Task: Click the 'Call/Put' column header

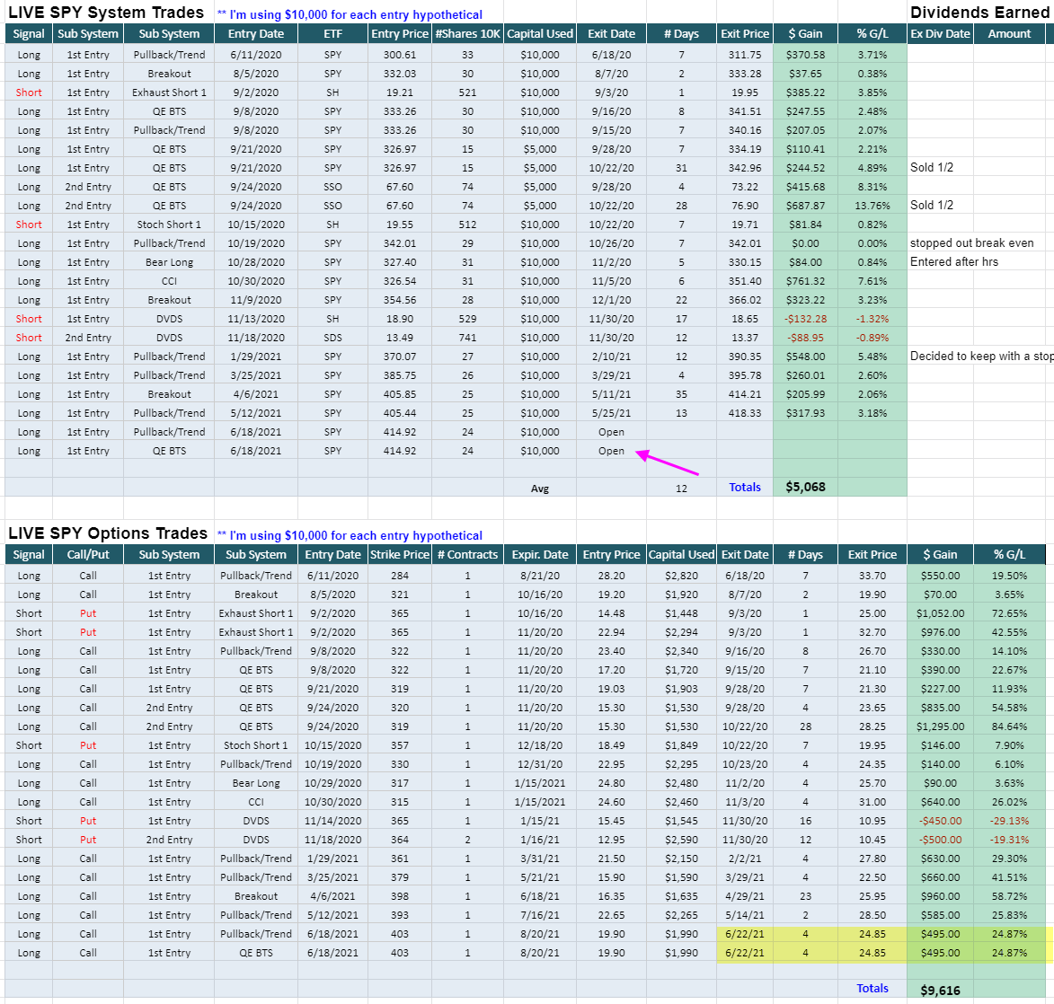Action: click(88, 554)
